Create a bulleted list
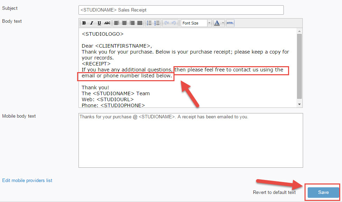This screenshot has width=342, height=202. click(149, 23)
